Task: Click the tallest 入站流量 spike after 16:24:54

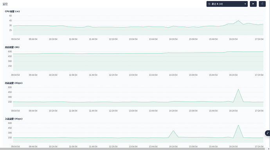Action: point(238,125)
